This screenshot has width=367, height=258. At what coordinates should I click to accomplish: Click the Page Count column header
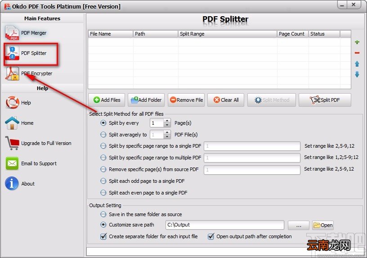point(293,34)
